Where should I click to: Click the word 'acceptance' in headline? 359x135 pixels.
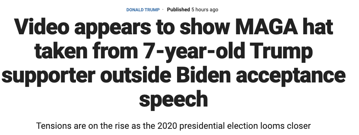pyautogui.click(x=290, y=76)
